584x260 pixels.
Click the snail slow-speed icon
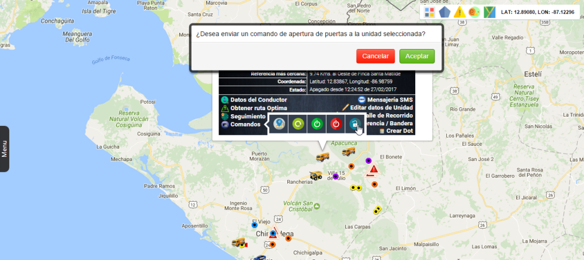click(x=474, y=13)
